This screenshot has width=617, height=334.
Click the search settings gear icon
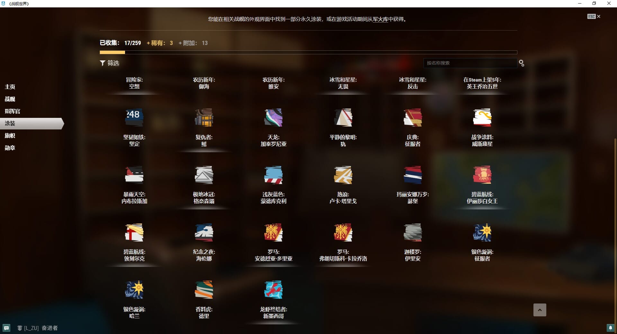pyautogui.click(x=521, y=63)
